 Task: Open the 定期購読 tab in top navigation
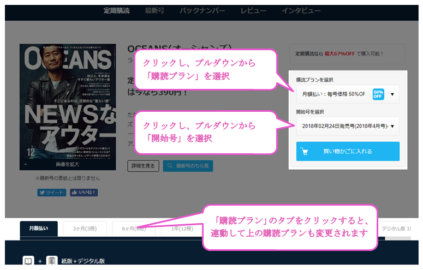click(x=117, y=11)
